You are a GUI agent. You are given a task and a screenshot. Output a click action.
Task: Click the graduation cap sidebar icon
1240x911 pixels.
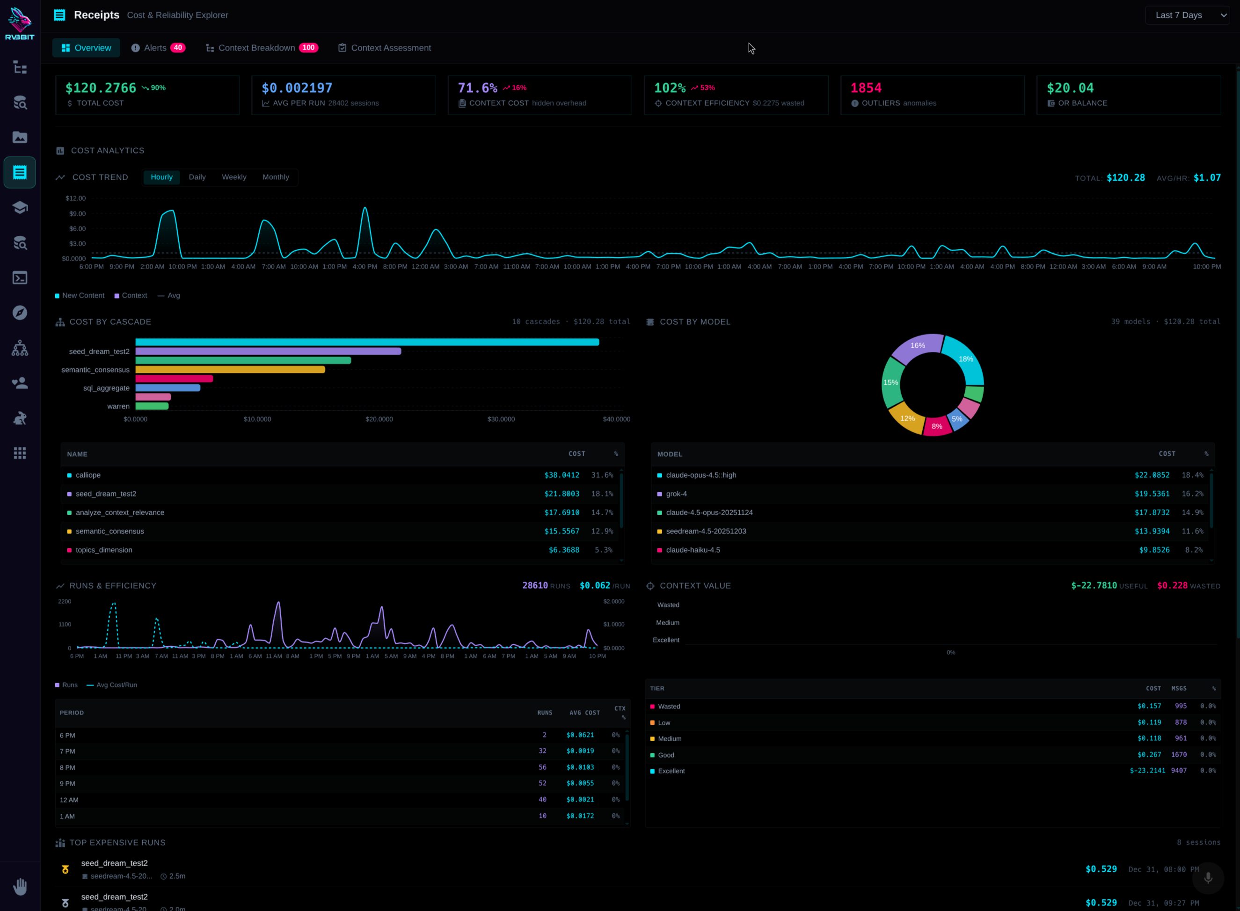tap(20, 208)
